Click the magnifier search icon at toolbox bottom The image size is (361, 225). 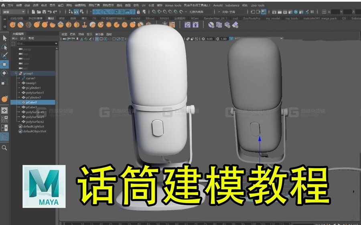pos(4,148)
